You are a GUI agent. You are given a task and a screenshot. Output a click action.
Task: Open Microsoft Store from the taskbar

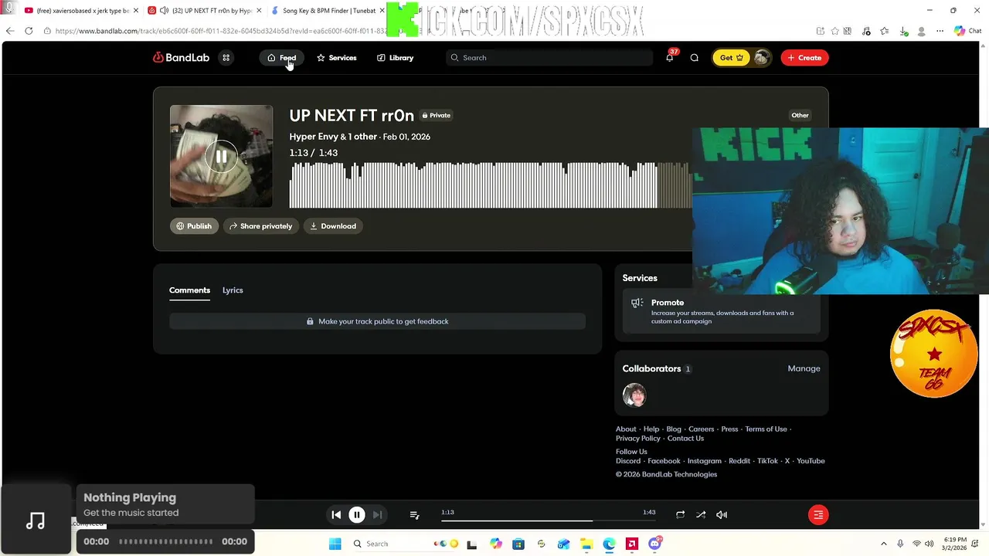[518, 544]
